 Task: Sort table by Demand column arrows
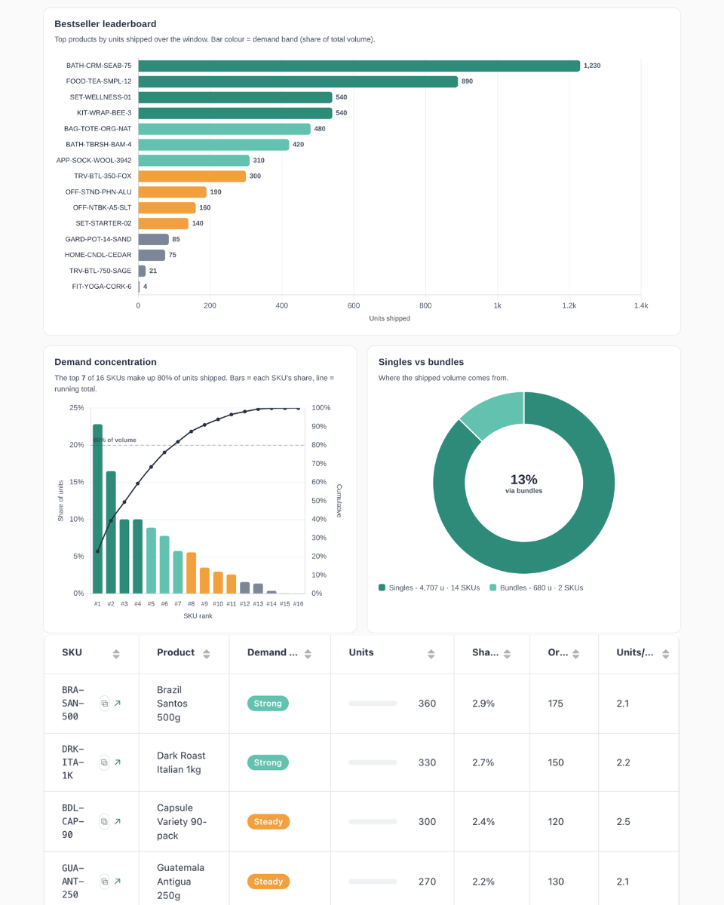308,654
